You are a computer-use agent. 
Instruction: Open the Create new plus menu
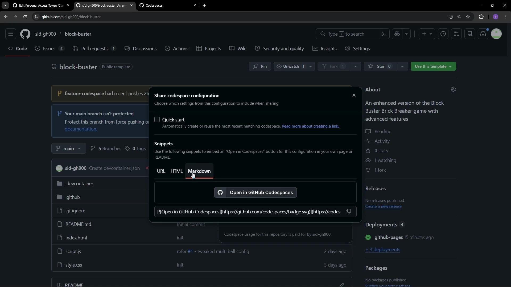click(427, 34)
